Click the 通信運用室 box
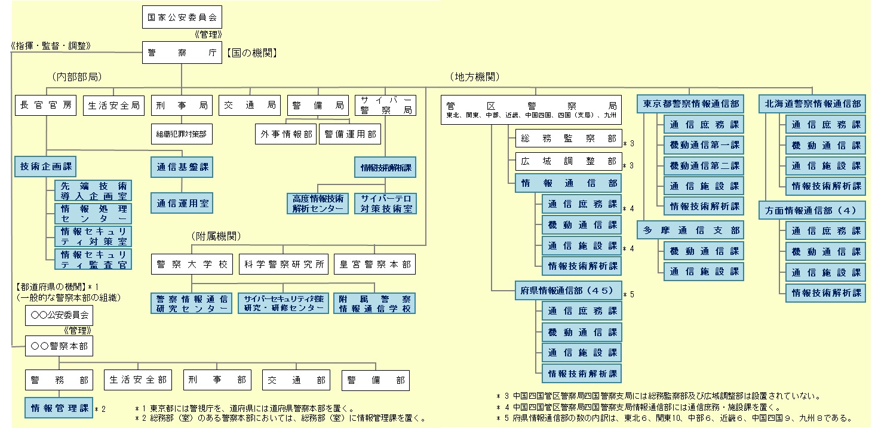The height and width of the screenshot is (428, 872). [x=182, y=203]
